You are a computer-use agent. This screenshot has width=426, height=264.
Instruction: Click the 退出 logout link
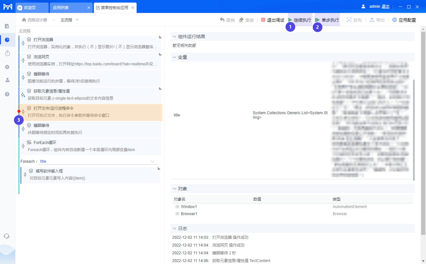386,6
